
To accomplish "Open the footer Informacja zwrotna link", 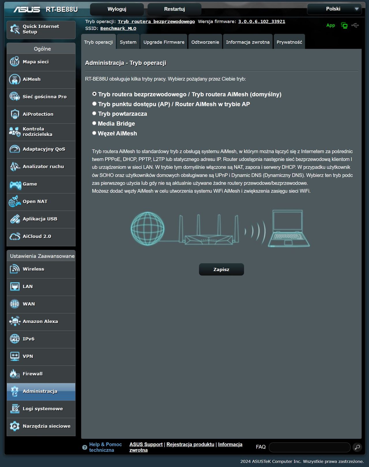I will tap(186, 447).
